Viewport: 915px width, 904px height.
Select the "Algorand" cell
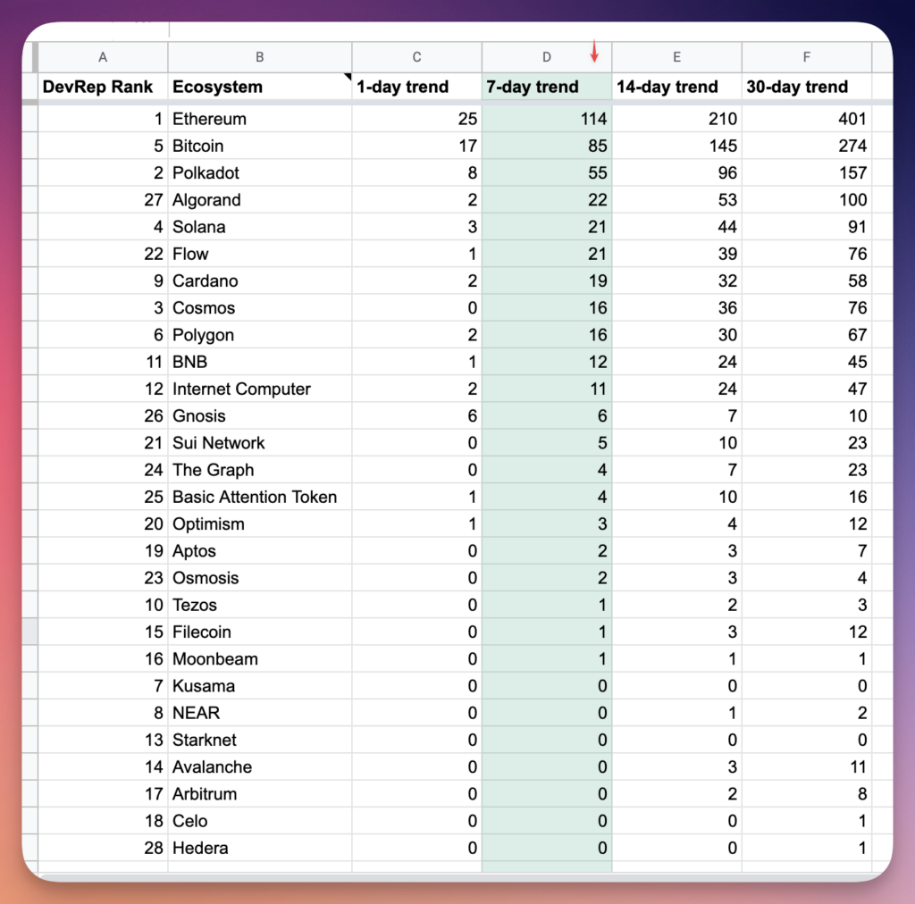point(260,200)
